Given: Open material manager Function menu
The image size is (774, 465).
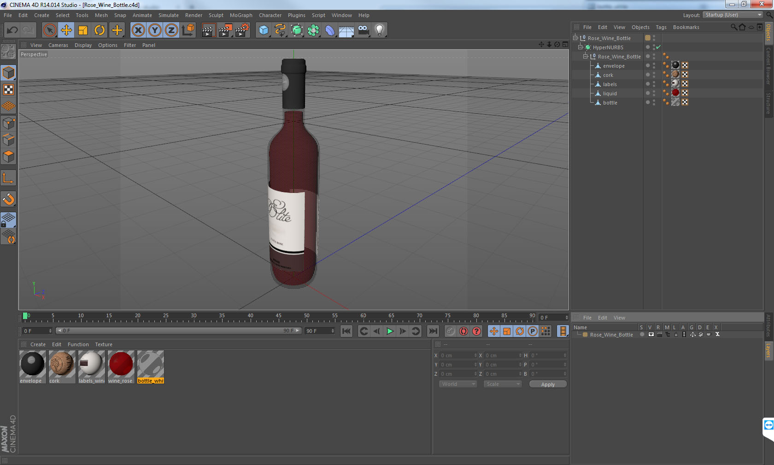Looking at the screenshot, I should (78, 344).
